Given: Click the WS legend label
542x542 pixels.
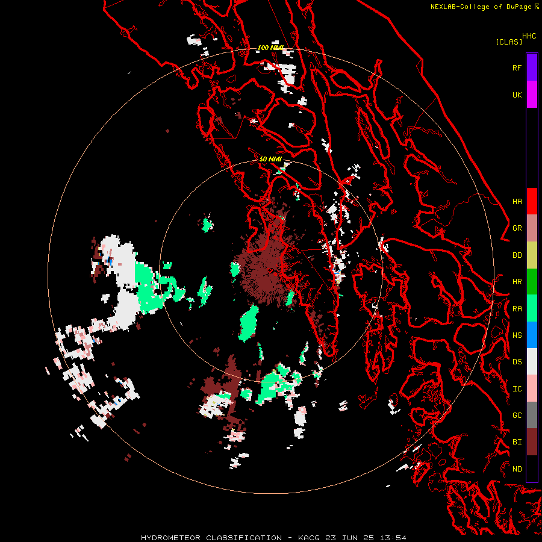Looking at the screenshot, I should coord(517,335).
